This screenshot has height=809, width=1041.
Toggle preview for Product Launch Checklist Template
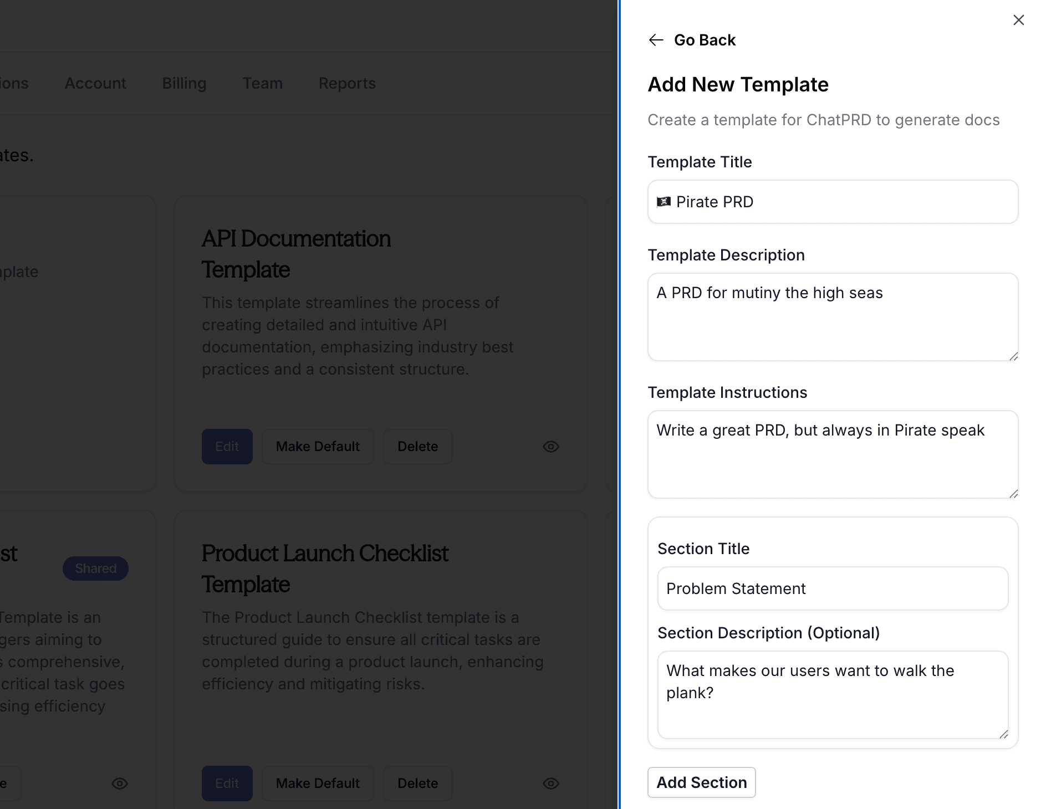pos(550,783)
